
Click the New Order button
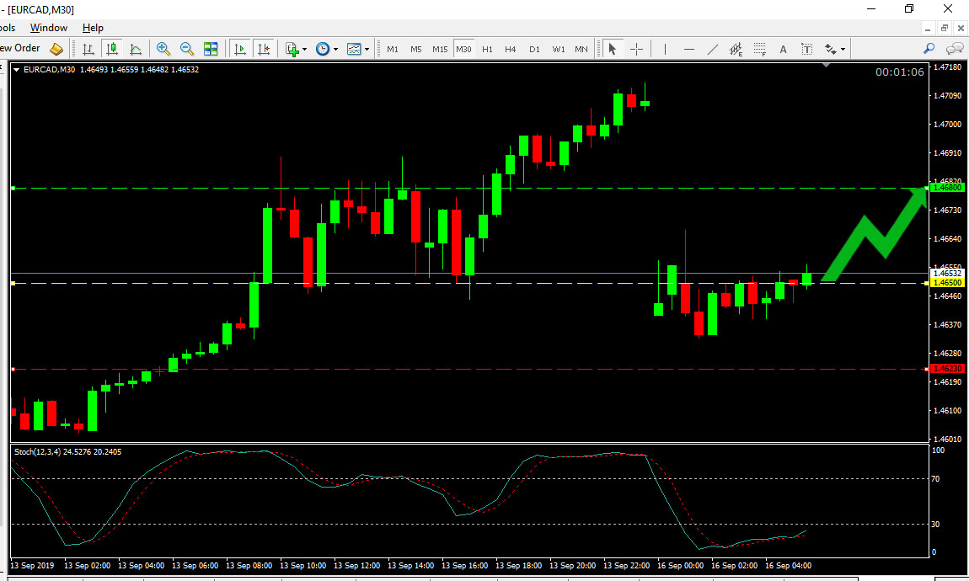click(19, 48)
